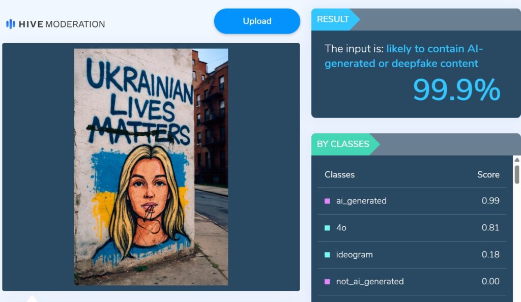Select the not_ai_generated class row
The width and height of the screenshot is (521, 302).
point(412,282)
